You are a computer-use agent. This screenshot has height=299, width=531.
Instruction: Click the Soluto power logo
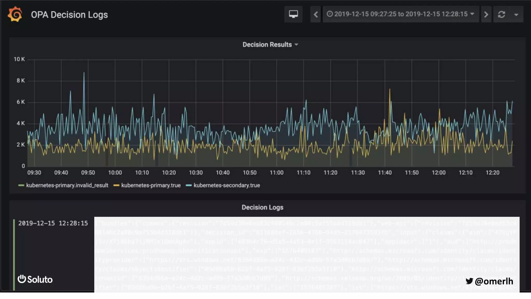pos(22,279)
